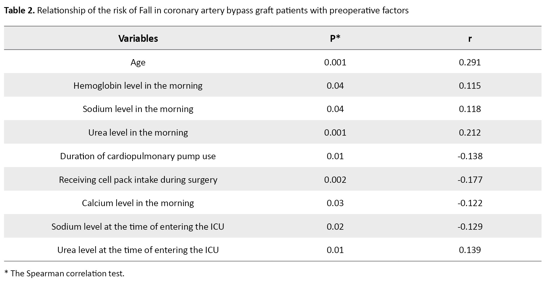Click the r value 0.118
Viewport: 546px width, 282px height.
[x=470, y=109]
